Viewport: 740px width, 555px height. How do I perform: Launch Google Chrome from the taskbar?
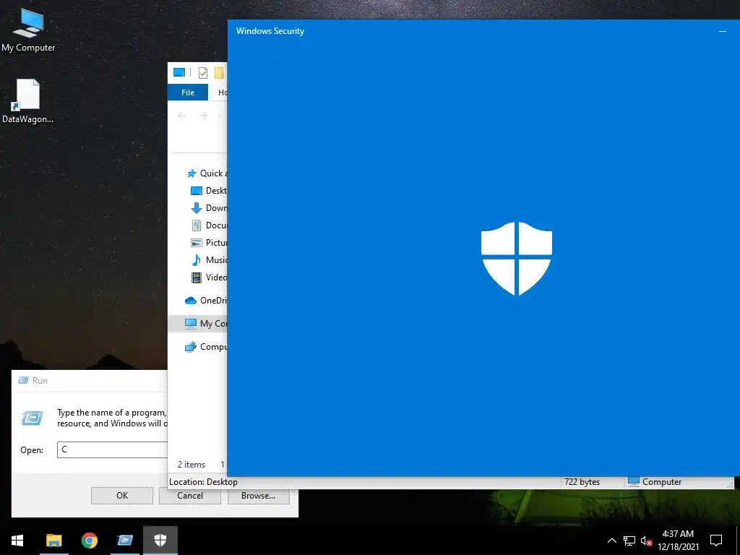[x=89, y=541]
